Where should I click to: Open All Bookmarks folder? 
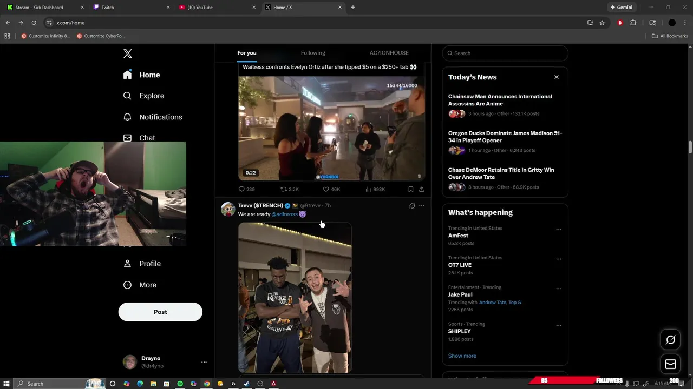click(x=670, y=36)
